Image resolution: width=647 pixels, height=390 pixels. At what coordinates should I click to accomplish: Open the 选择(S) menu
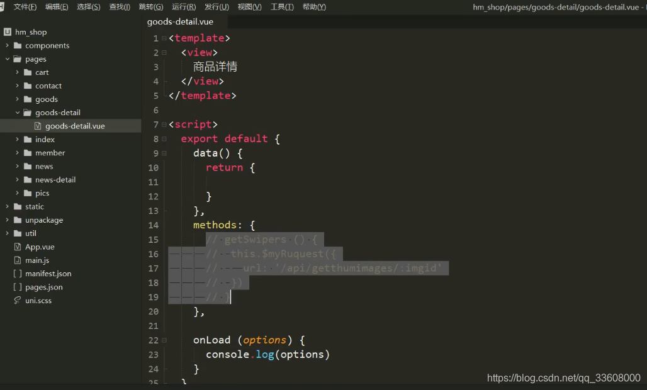tap(88, 7)
